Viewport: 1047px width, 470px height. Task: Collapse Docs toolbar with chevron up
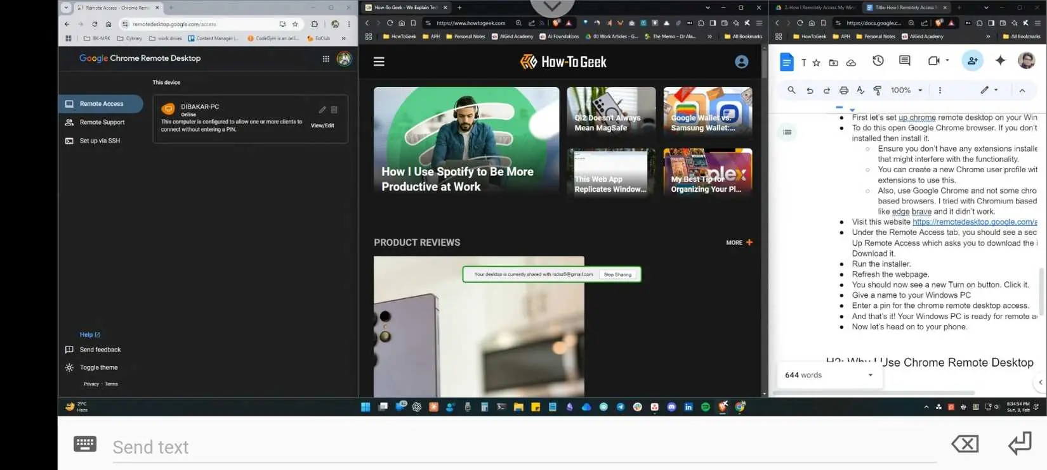tap(1022, 91)
